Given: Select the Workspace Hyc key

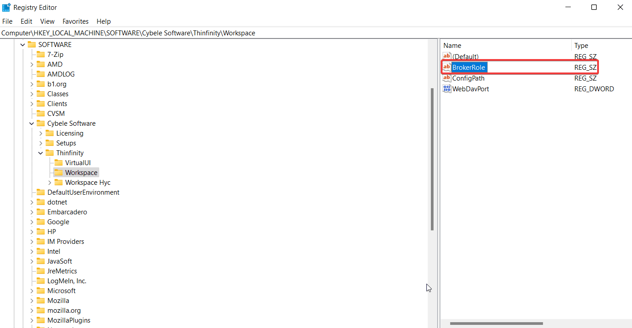Looking at the screenshot, I should pos(88,183).
